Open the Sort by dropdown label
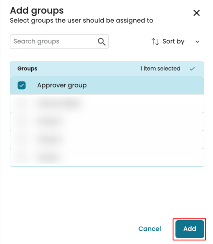 173,41
